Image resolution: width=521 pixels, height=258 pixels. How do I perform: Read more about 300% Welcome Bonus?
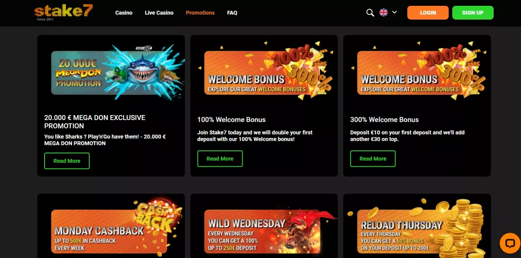pos(373,159)
